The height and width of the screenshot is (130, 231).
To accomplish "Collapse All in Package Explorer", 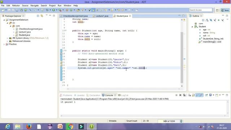I will [38, 16].
